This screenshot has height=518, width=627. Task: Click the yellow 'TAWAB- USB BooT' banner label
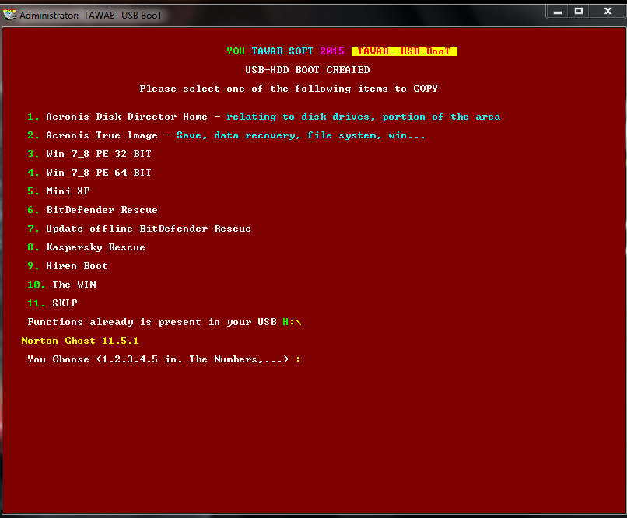click(404, 51)
